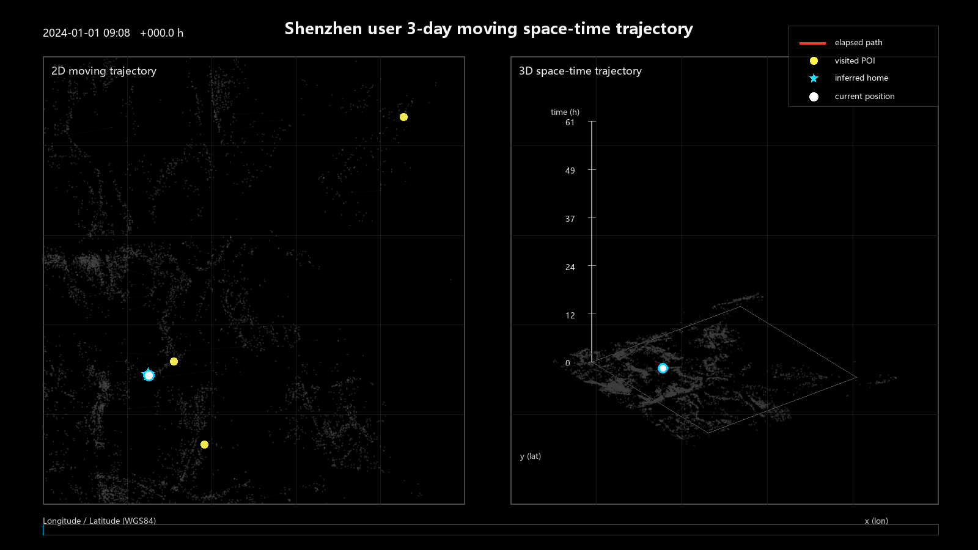Click the progress bar at the bottom
Viewport: 978px width, 550px height.
click(x=490, y=530)
